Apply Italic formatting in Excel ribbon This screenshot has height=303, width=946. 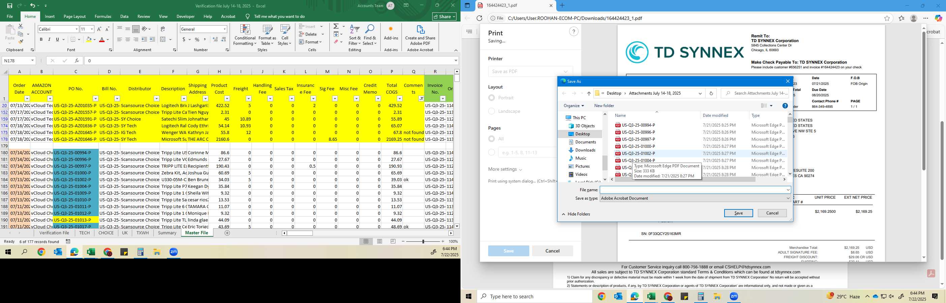(x=49, y=40)
